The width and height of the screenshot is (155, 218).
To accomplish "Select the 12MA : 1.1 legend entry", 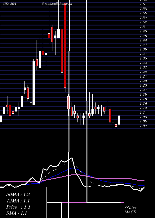I will pyautogui.click(x=18, y=201).
